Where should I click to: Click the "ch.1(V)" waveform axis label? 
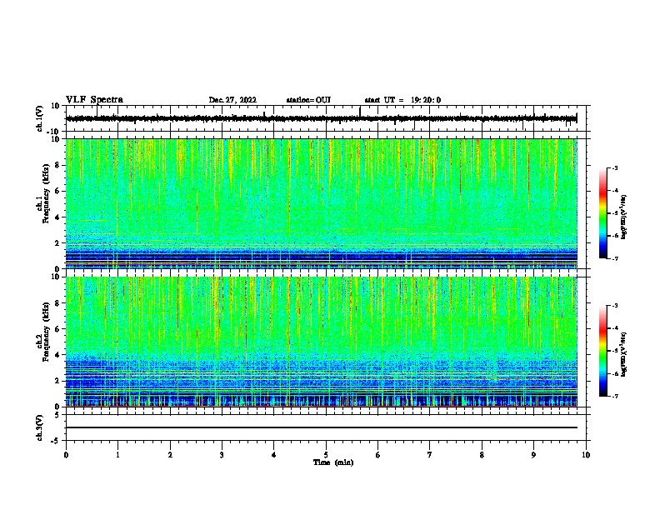click(x=40, y=118)
